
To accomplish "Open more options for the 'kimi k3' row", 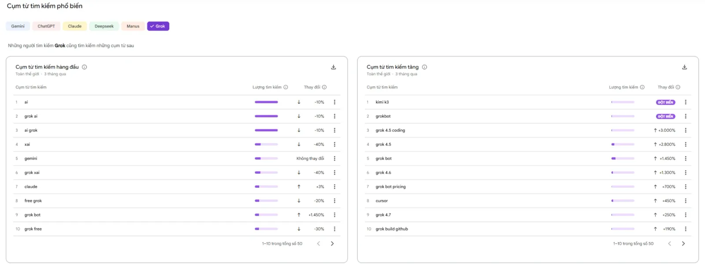I will pyautogui.click(x=686, y=102).
